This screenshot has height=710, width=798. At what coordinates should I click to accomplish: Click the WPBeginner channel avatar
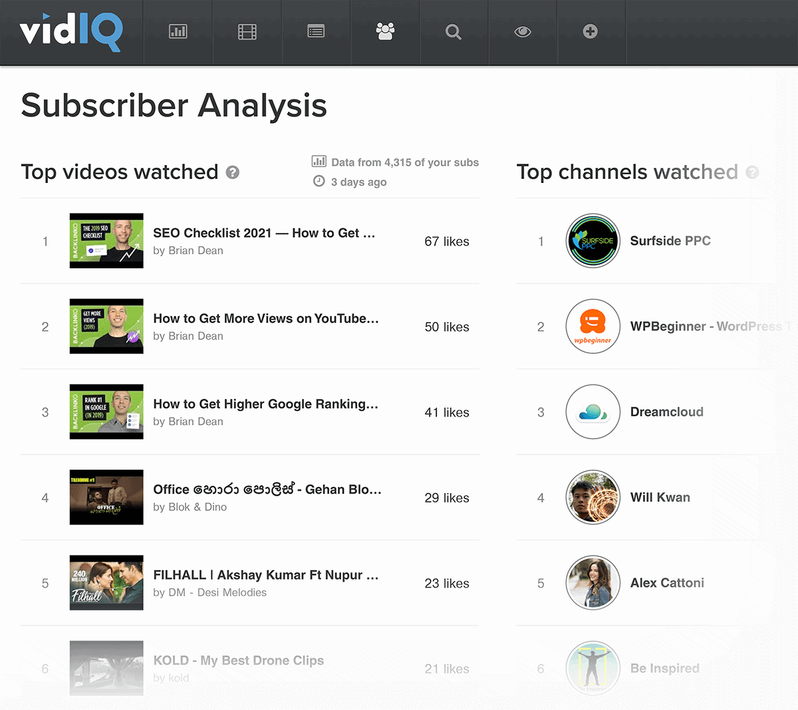point(593,326)
